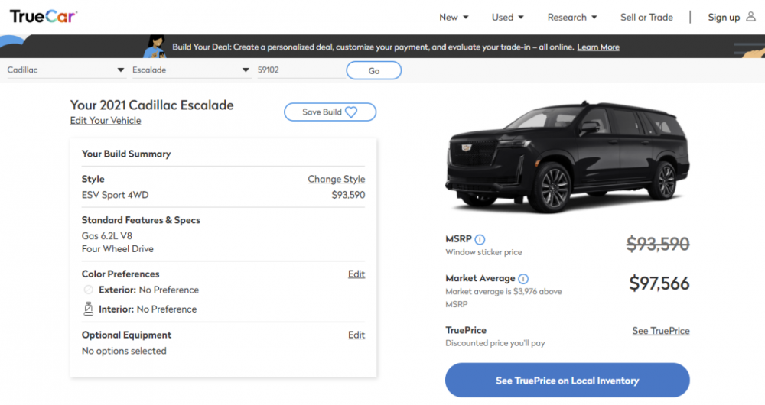Viewport: 765px width, 405px height.
Task: Click the TrueCar logo
Action: pos(43,16)
